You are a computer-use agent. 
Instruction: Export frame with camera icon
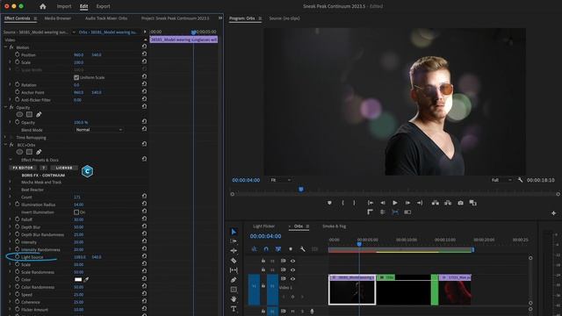click(460, 203)
